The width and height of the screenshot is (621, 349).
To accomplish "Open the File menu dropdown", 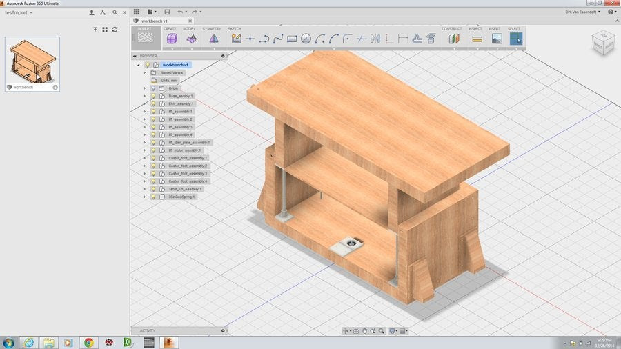I will 152,12.
